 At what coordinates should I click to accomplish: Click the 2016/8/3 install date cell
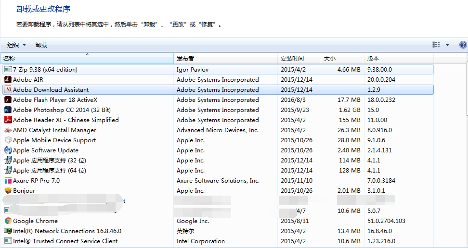click(x=293, y=100)
